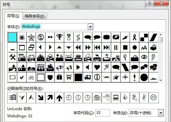Image resolution: width=171 pixels, height=122 pixels.
Task: Select the fast-forward double-right arrows symbol
Action: click(87, 47)
